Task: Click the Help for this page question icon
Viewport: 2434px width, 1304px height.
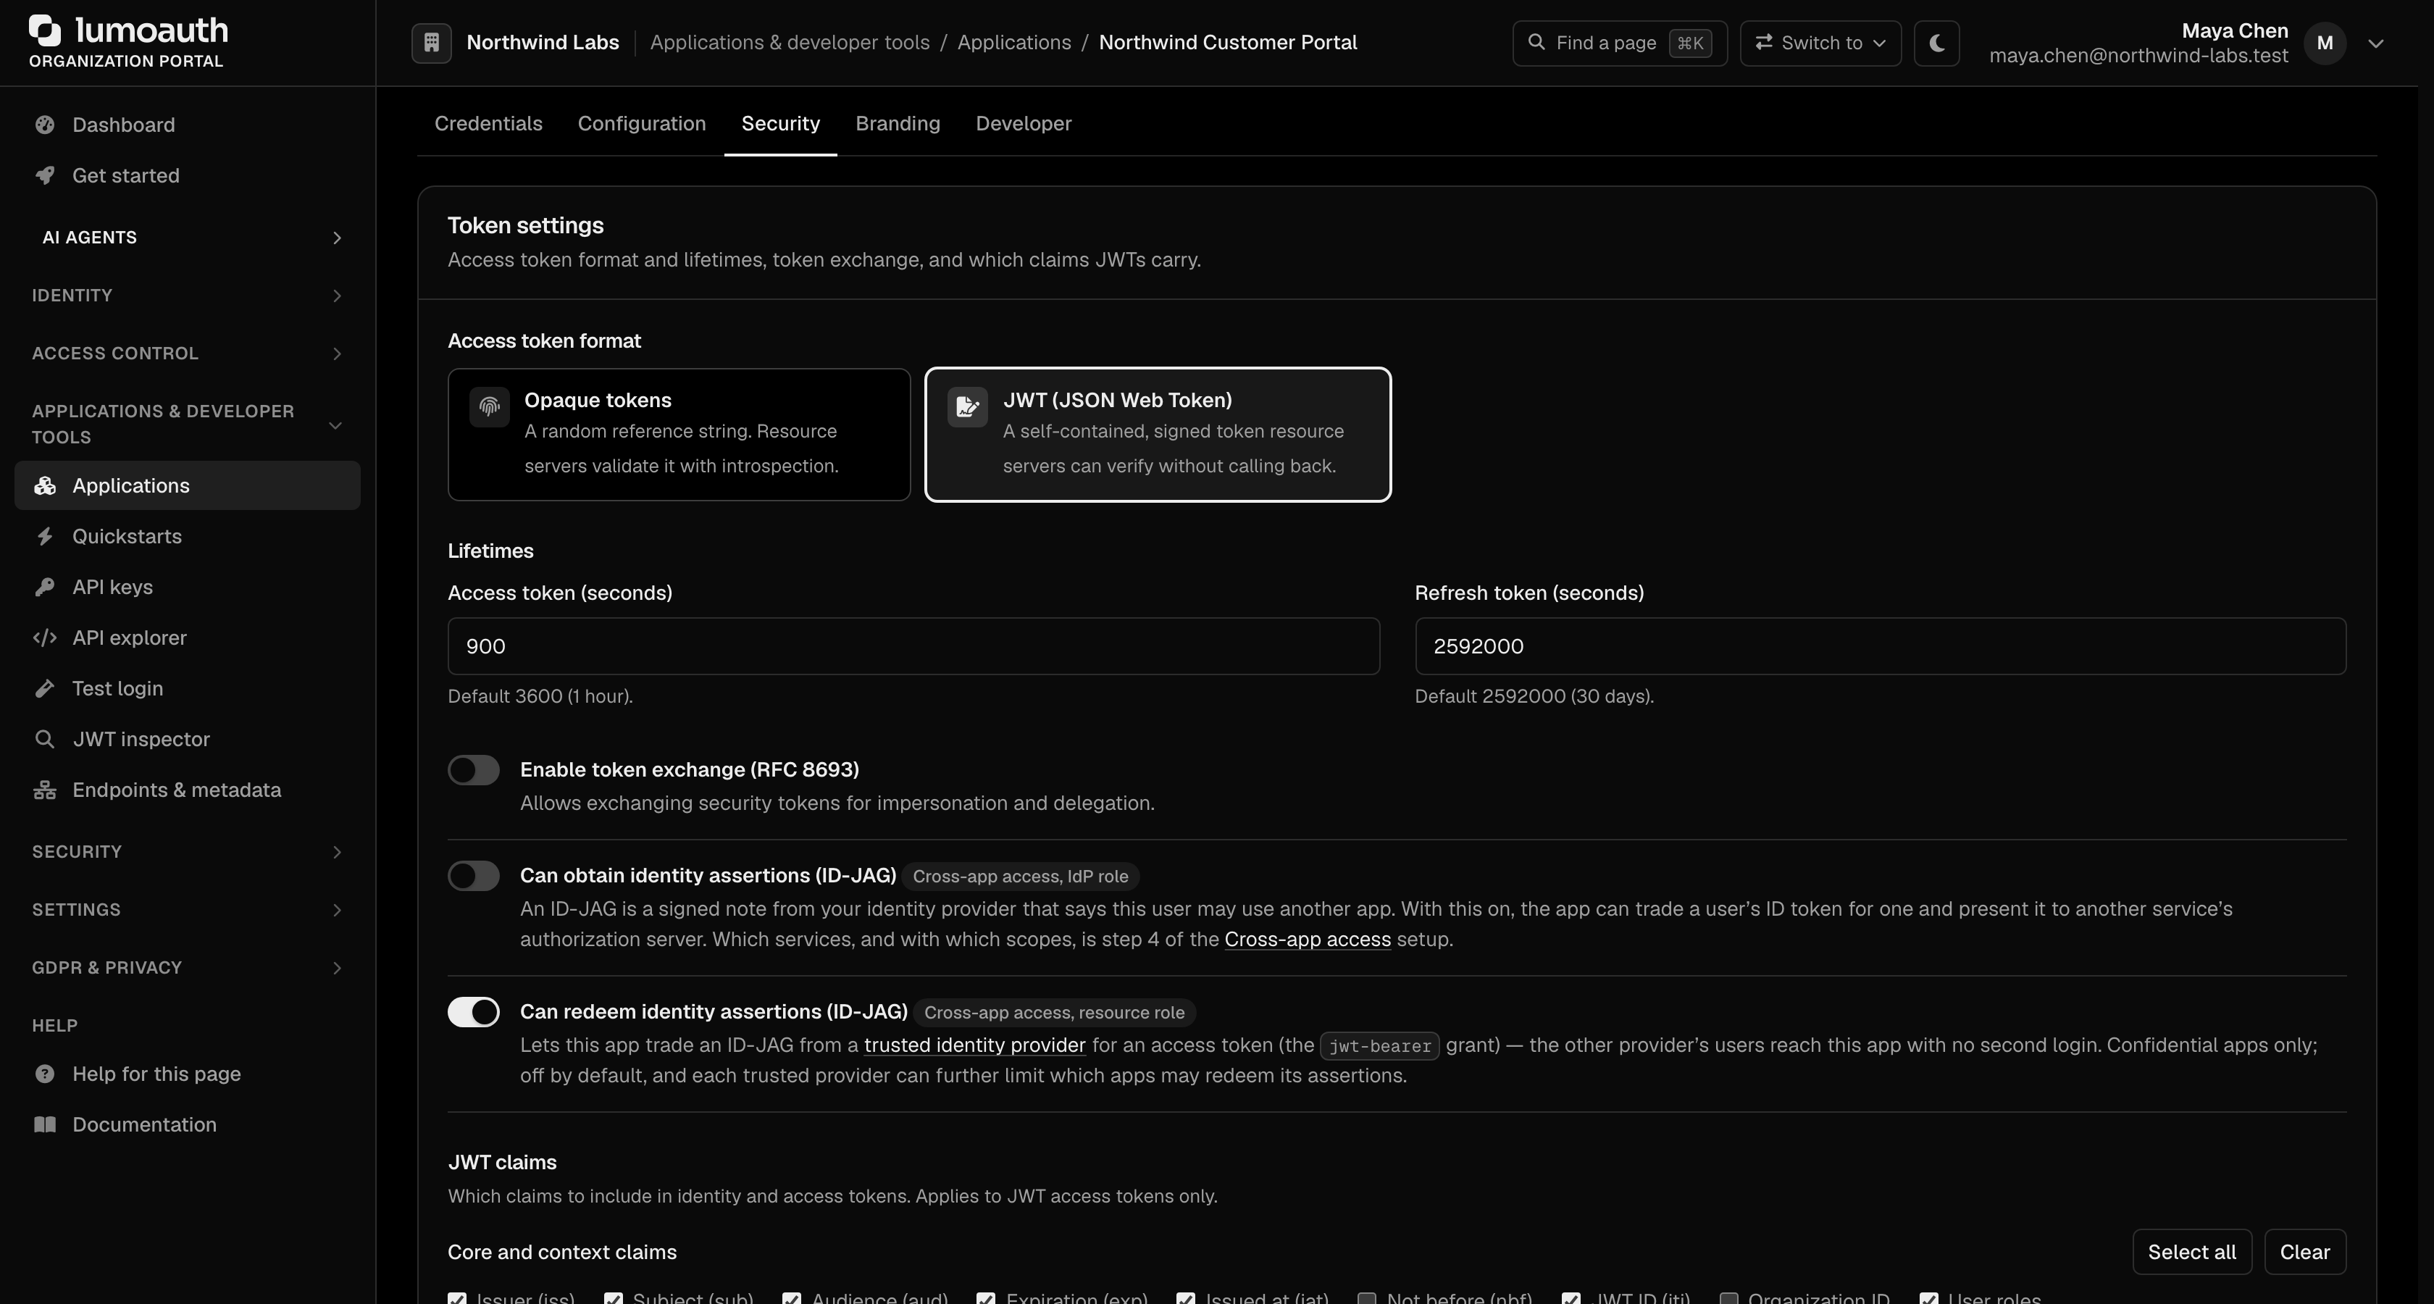Action: [44, 1074]
